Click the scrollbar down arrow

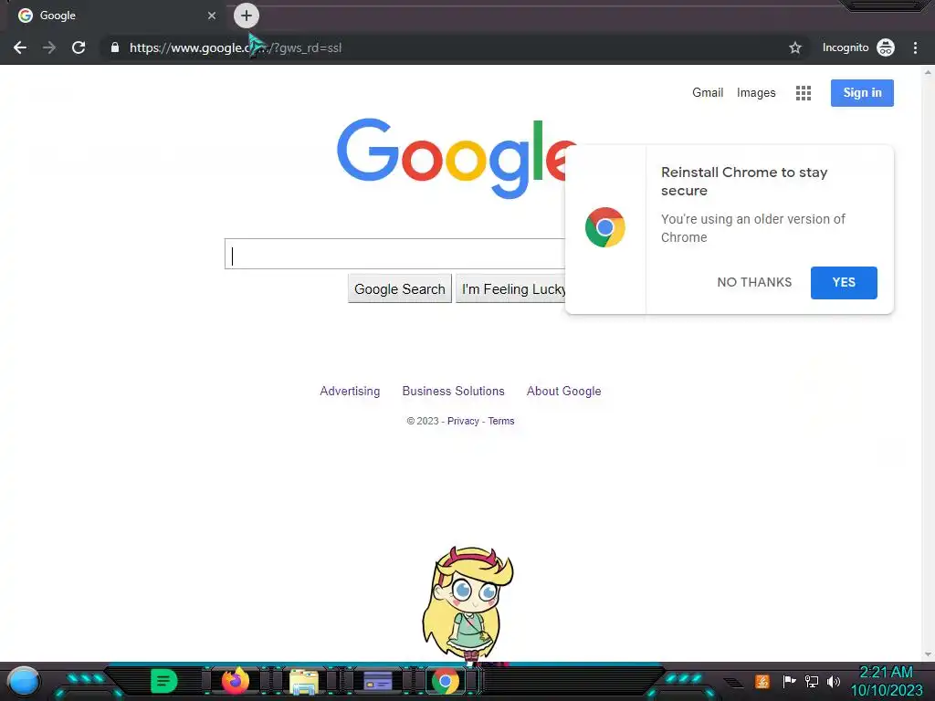(928, 654)
